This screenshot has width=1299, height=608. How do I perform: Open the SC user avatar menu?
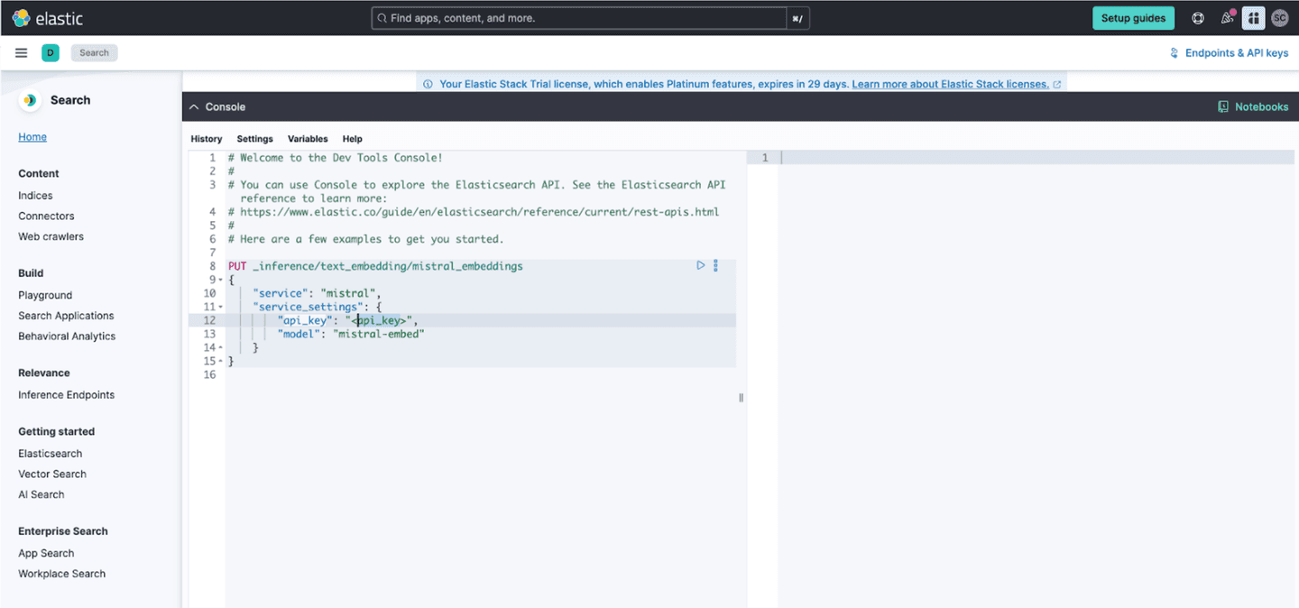point(1280,17)
